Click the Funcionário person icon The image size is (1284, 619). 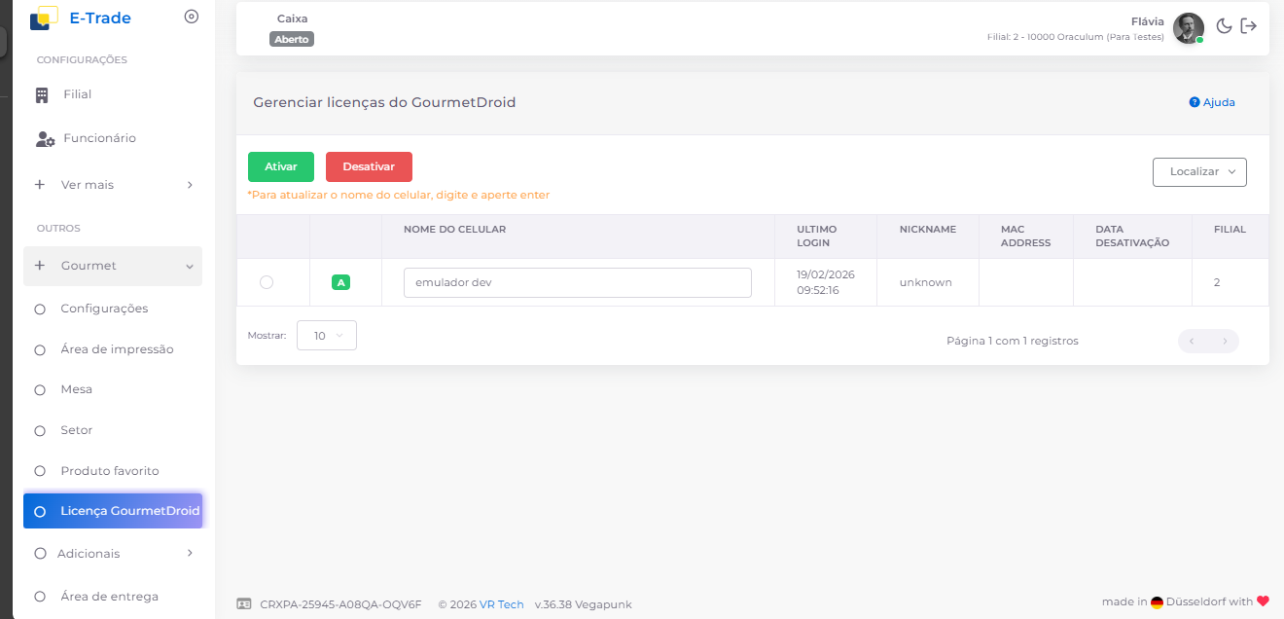[45, 139]
